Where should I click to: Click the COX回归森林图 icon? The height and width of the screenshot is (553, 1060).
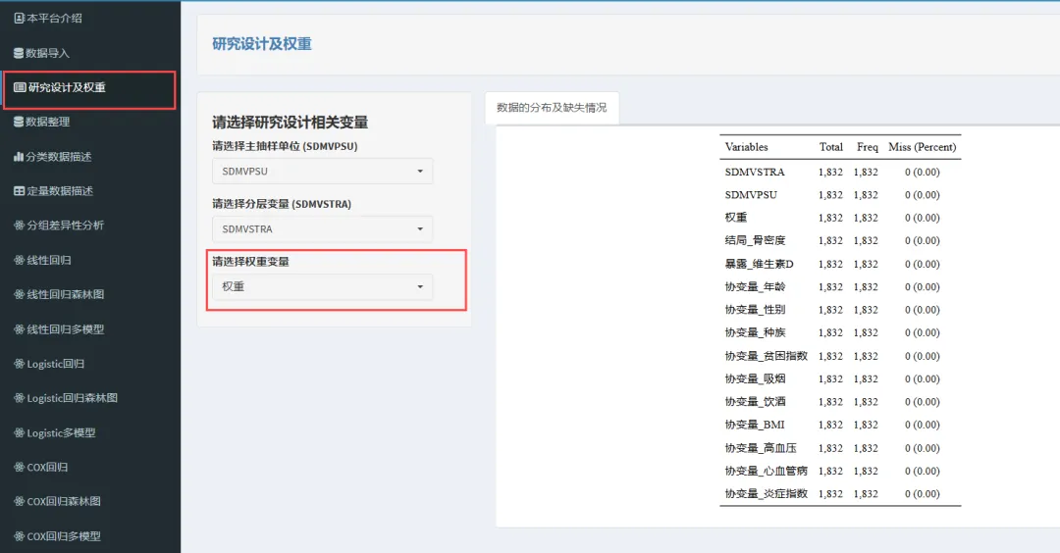click(x=19, y=502)
